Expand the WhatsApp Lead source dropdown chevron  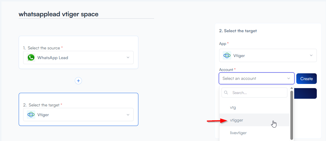128,58
